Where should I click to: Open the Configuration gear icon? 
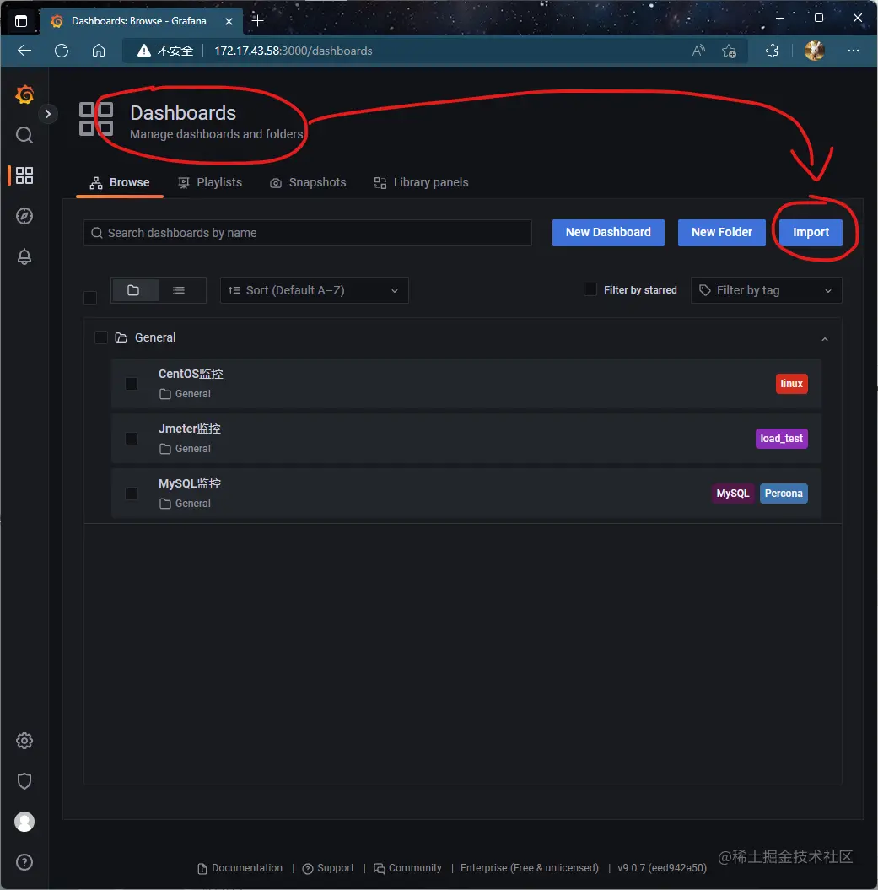tap(24, 741)
